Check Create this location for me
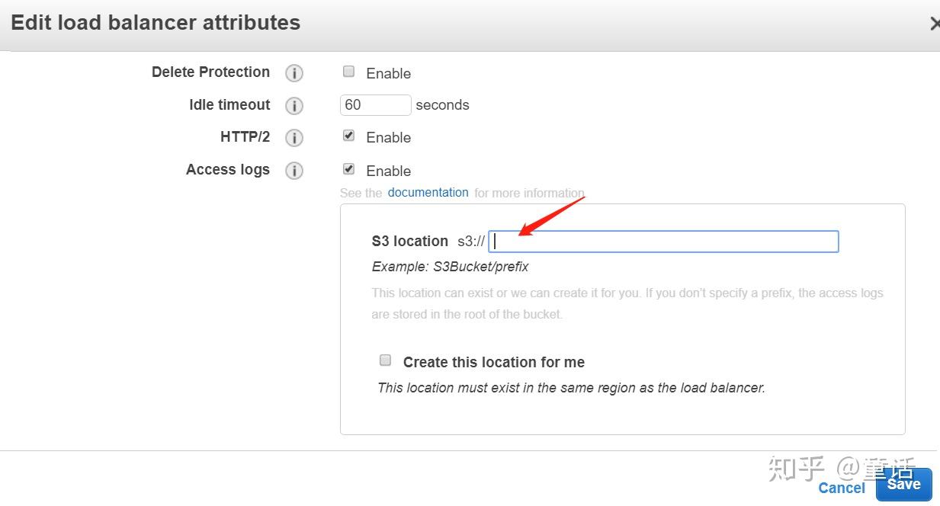Image resolution: width=940 pixels, height=506 pixels. pos(385,360)
